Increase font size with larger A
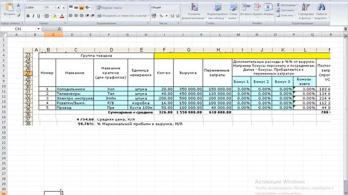The width and height of the screenshot is (348, 195). (x=58, y=8)
